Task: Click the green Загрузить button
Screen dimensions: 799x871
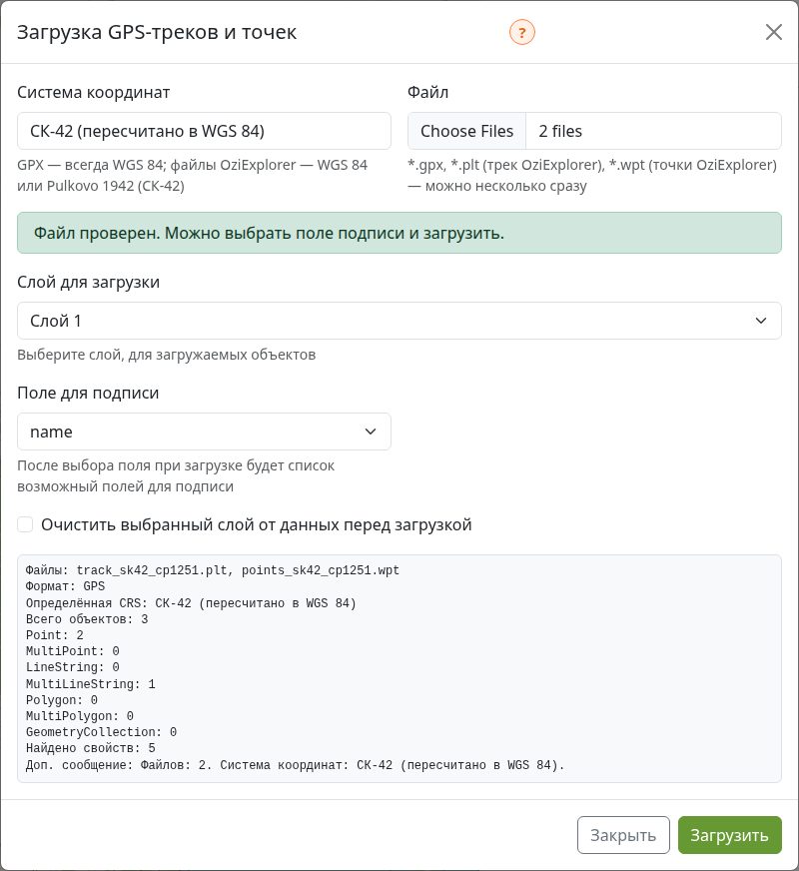Action: click(730, 835)
